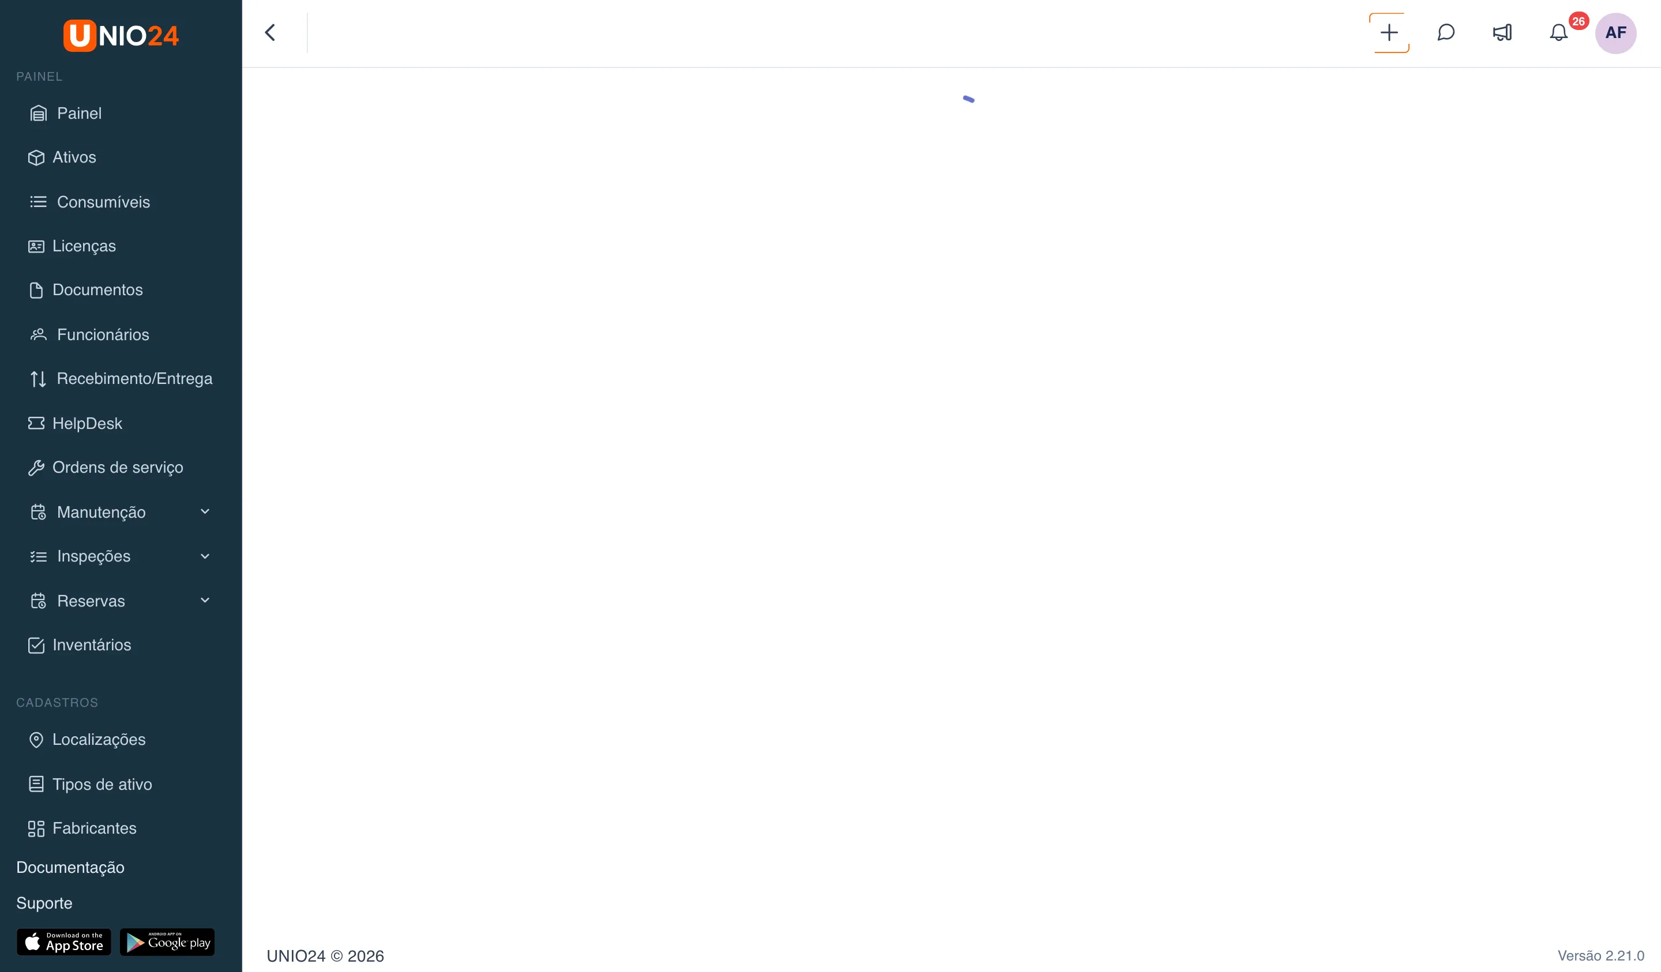Screen dimensions: 1661x972
Task: Click the Documentos file icon
Action: [36, 290]
